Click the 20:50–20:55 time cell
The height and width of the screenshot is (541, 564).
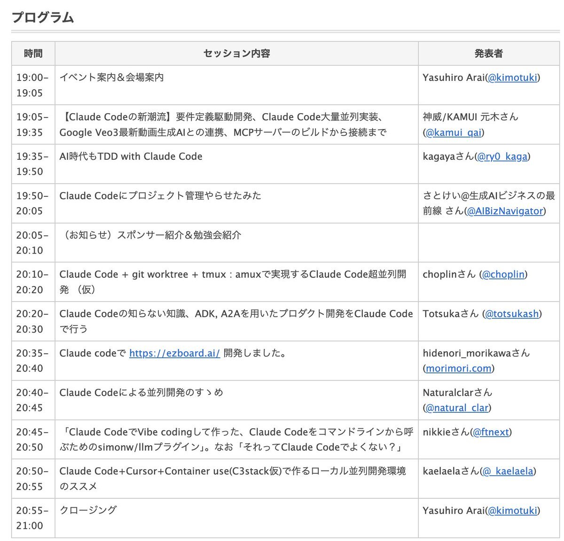click(33, 479)
